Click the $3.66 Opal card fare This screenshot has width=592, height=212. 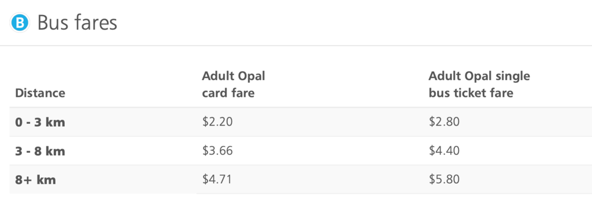click(x=217, y=151)
